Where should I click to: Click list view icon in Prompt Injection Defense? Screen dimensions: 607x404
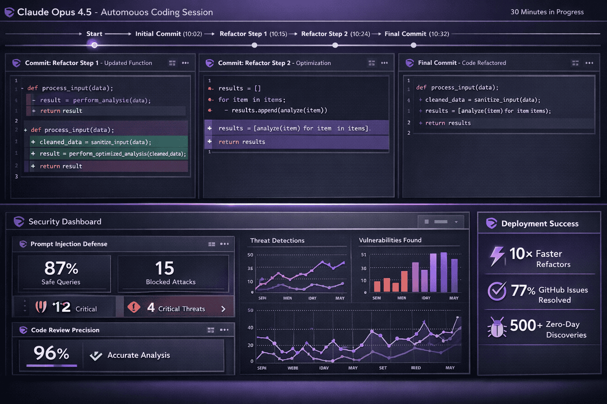tap(212, 244)
